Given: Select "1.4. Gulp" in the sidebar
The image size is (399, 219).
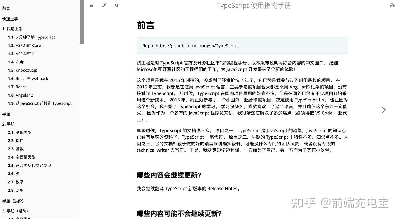Looking at the screenshot, I should tap(16, 62).
